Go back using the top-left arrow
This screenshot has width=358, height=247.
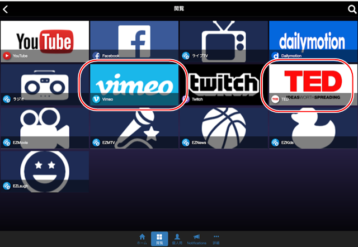pos(5,9)
